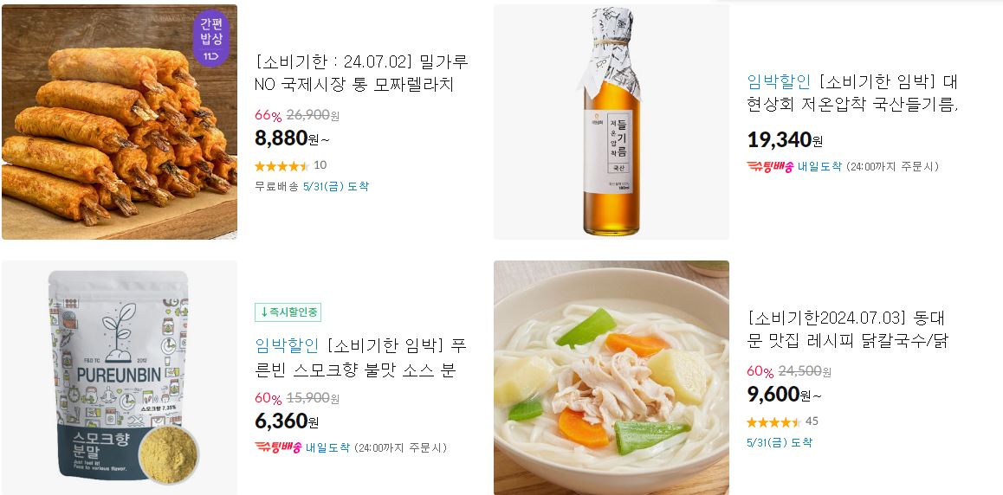Screen dimensions: 1003x495
Task: Open the 동대문 맛집 레시피 닭칼국수 title
Action: pyautogui.click(x=848, y=330)
